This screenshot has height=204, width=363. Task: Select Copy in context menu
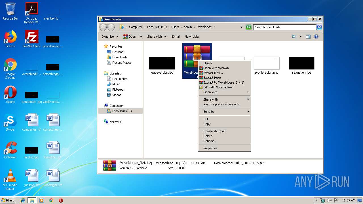point(224,124)
